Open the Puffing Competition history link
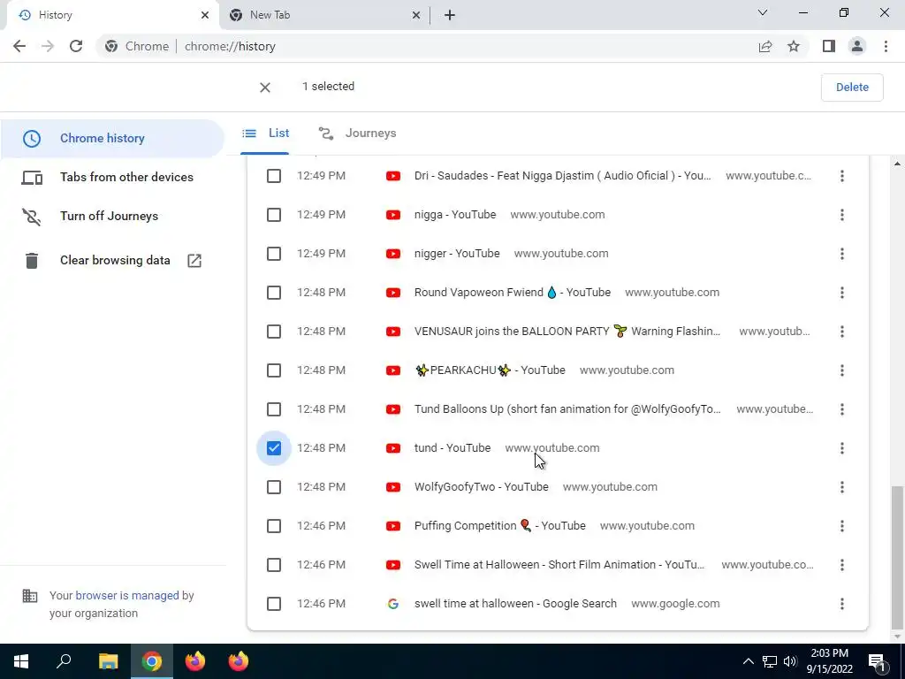Viewport: 905px width, 679px height. (500, 526)
